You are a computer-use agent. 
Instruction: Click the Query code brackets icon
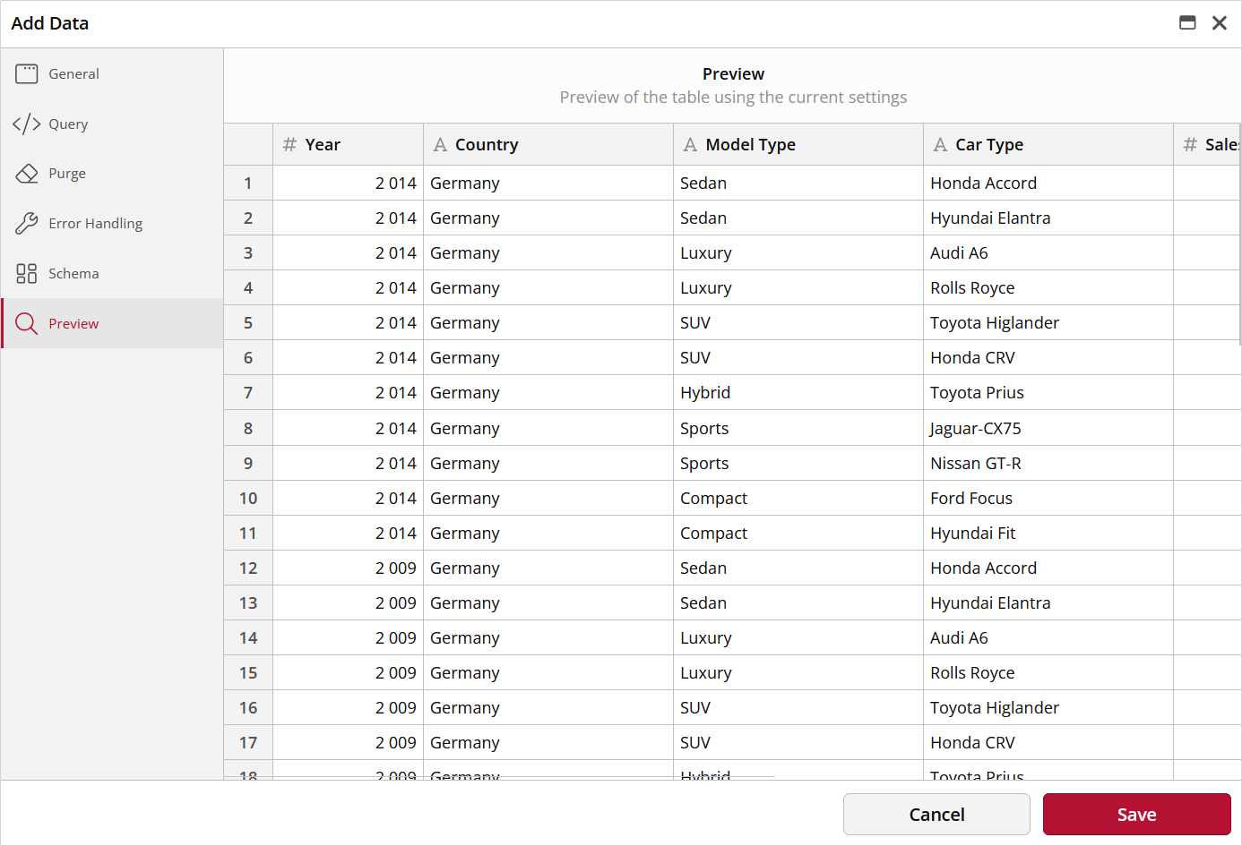click(x=27, y=124)
